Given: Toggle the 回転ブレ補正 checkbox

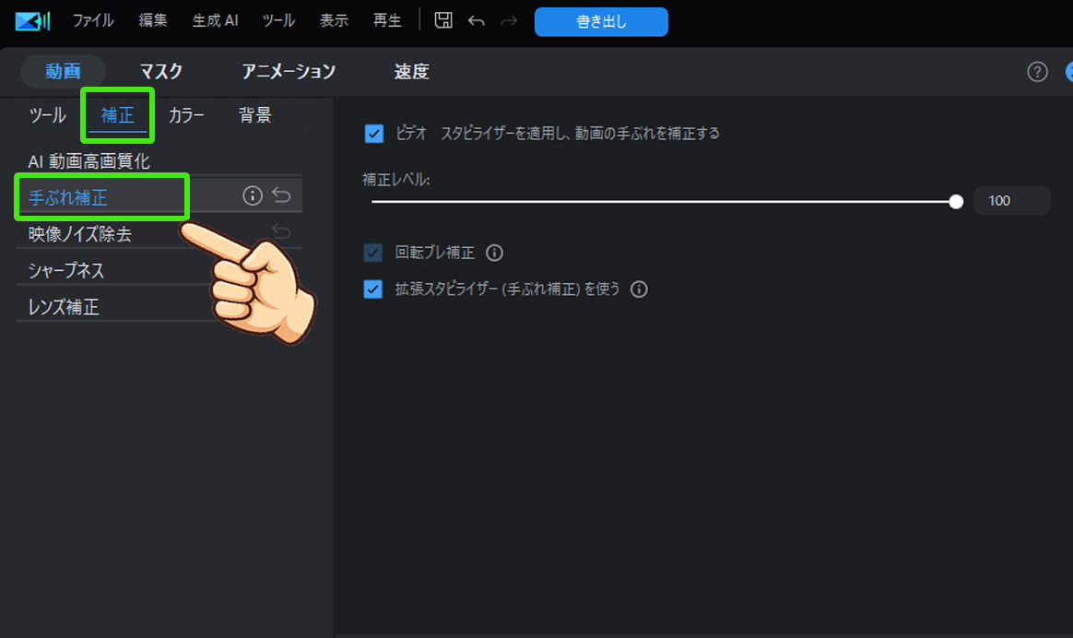Looking at the screenshot, I should pos(373,253).
